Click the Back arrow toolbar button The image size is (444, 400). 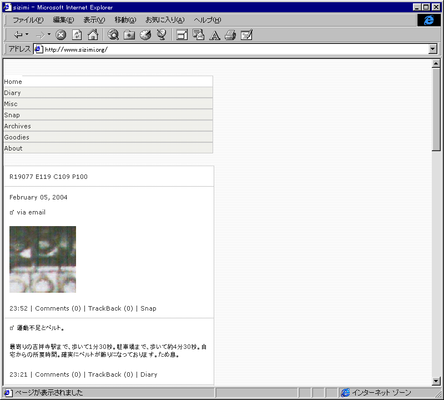[x=18, y=35]
